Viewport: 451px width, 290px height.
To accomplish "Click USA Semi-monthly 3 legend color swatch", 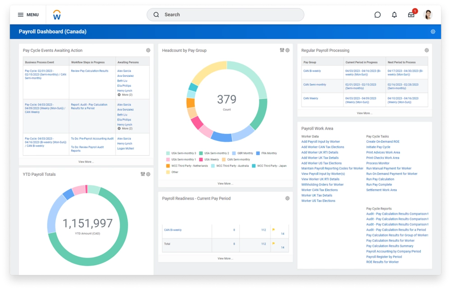I will 168,153.
